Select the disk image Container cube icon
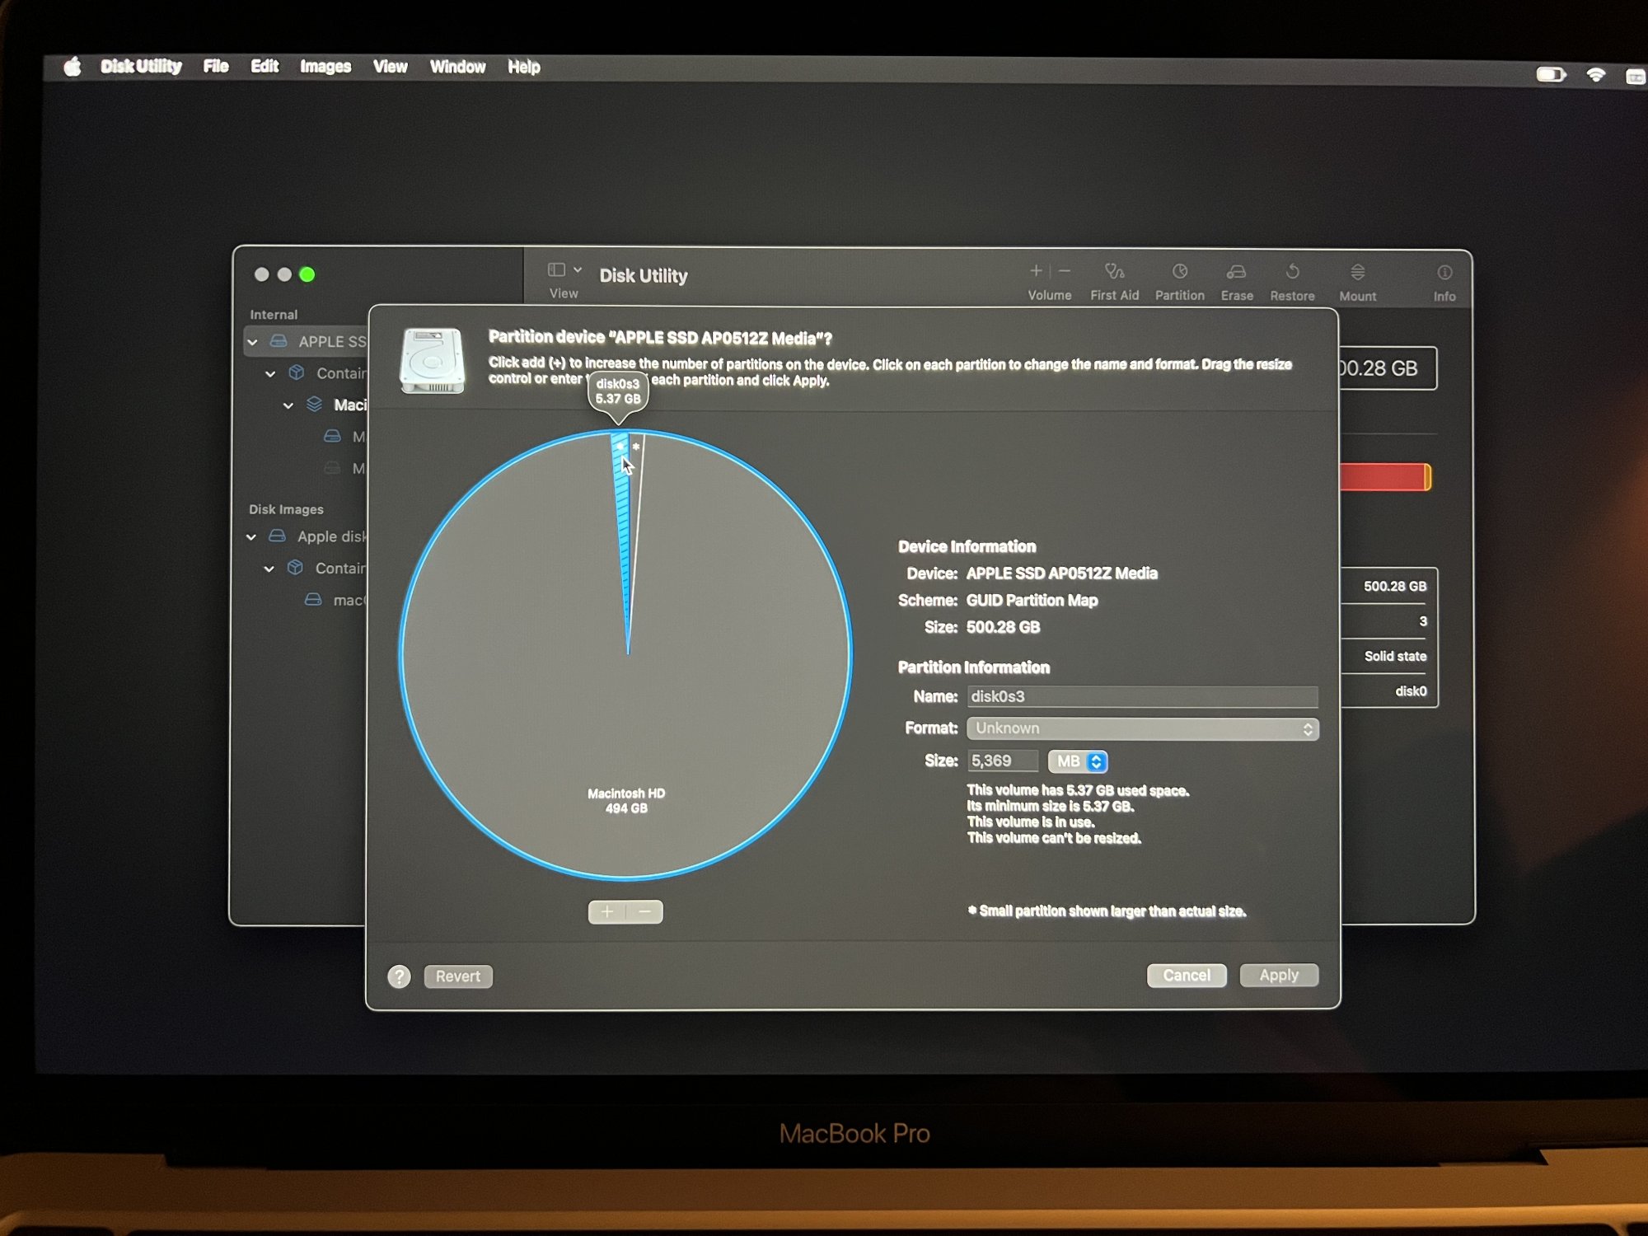The image size is (1648, 1236). [295, 568]
